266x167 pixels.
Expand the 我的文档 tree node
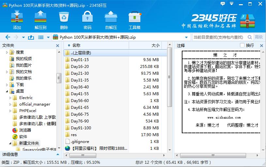click(x=7, y=72)
